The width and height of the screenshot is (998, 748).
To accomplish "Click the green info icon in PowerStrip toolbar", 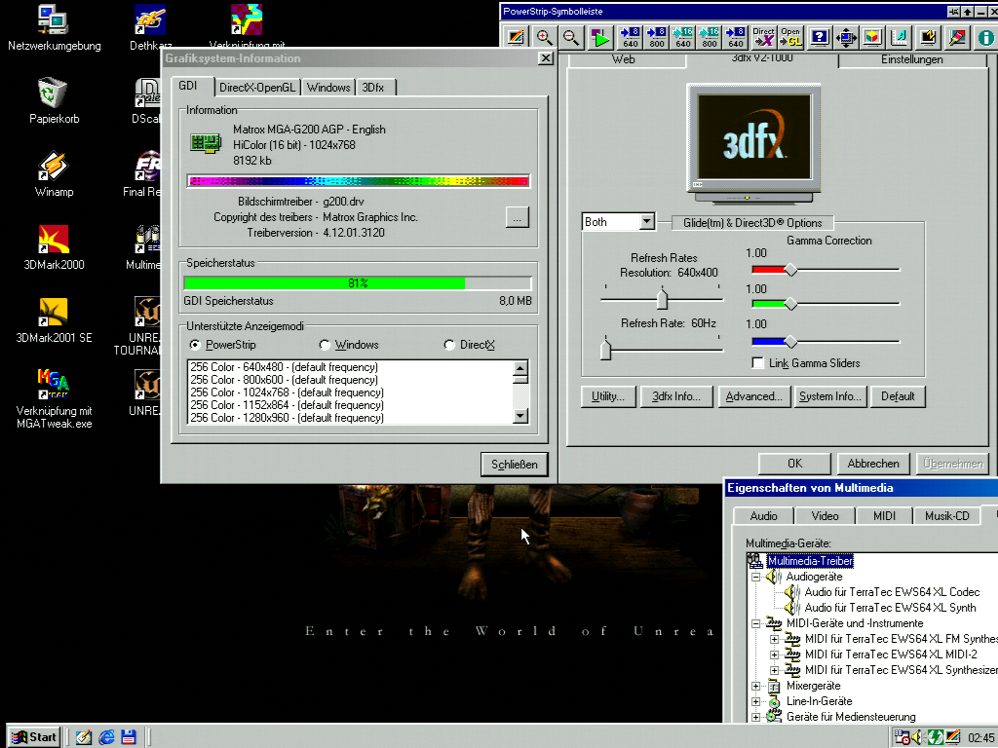I will (986, 38).
